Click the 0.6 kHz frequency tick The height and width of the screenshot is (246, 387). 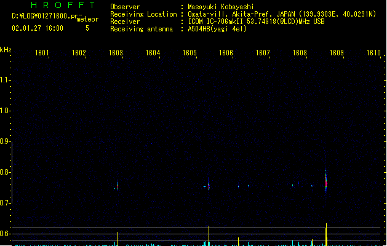[5, 234]
